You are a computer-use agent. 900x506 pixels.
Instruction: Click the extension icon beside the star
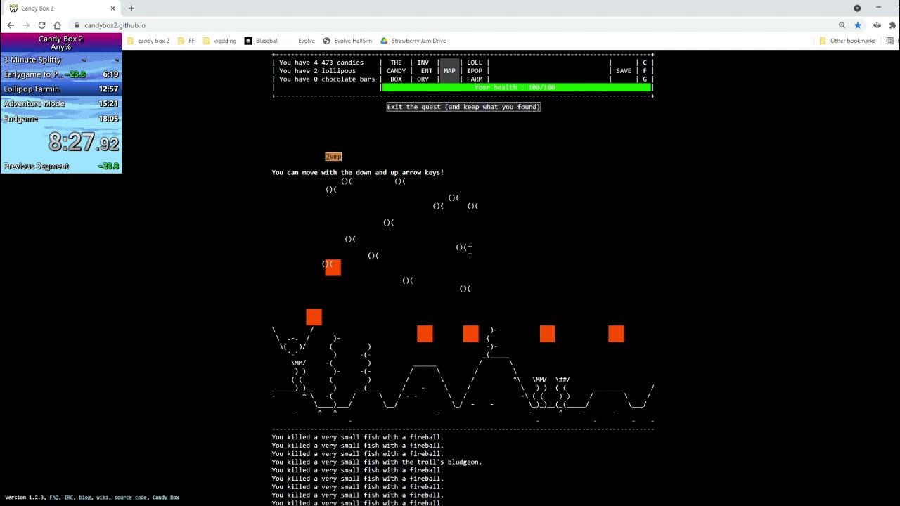(875, 25)
